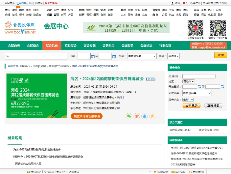The image size is (231, 174).
Task: Click the foodmate service account QR code
Action: click(x=218, y=28)
